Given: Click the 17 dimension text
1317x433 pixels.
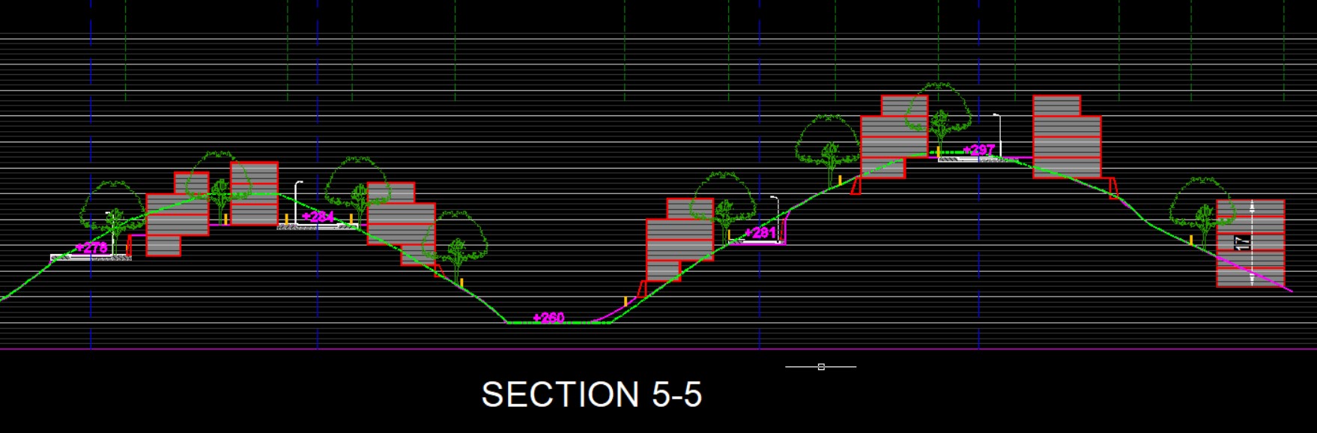Looking at the screenshot, I should [1243, 243].
